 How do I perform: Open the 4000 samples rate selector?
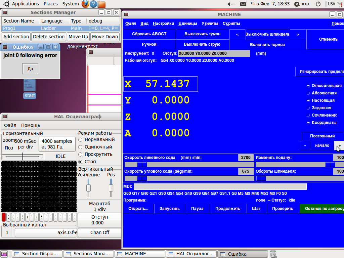tap(57, 144)
